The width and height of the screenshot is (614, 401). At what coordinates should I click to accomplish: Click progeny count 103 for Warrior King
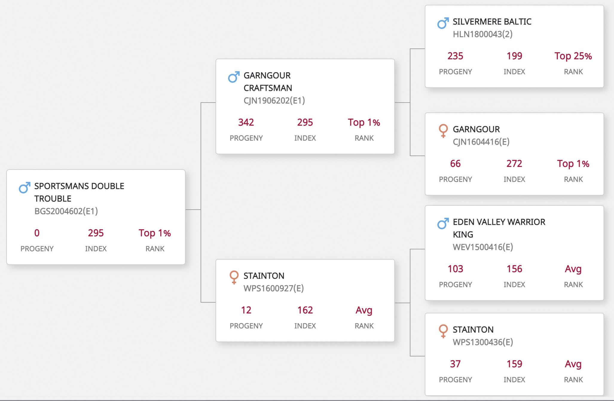455,269
